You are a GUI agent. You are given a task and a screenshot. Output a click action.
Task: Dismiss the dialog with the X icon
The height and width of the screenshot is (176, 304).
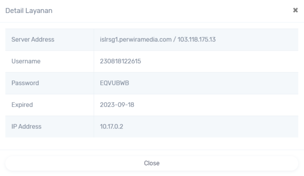point(295,11)
